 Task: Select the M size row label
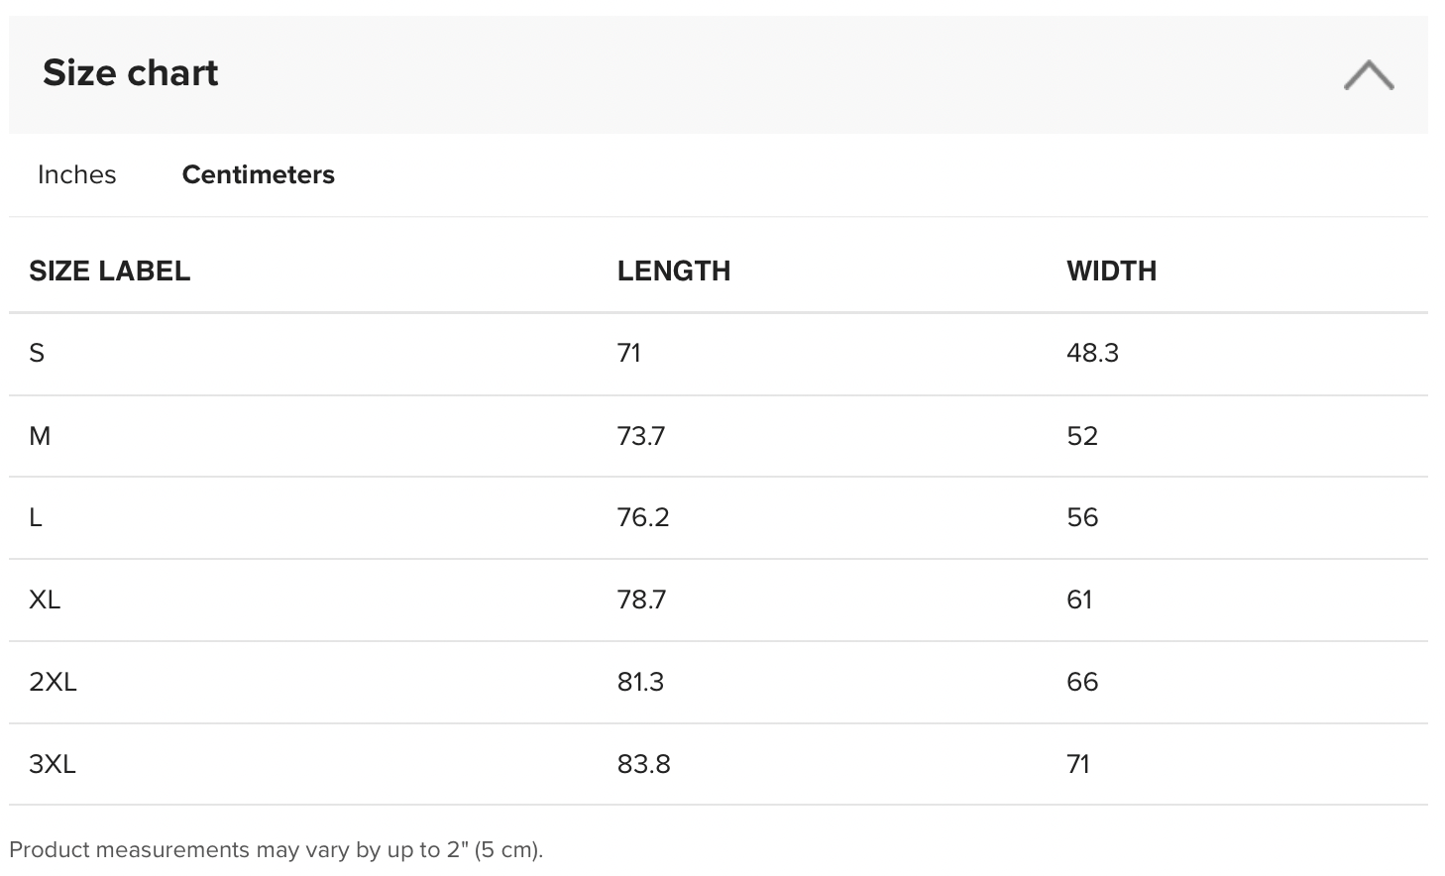40,436
